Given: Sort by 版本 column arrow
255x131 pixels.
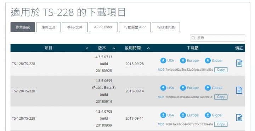Looking at the screenshot, I should [x=114, y=48].
